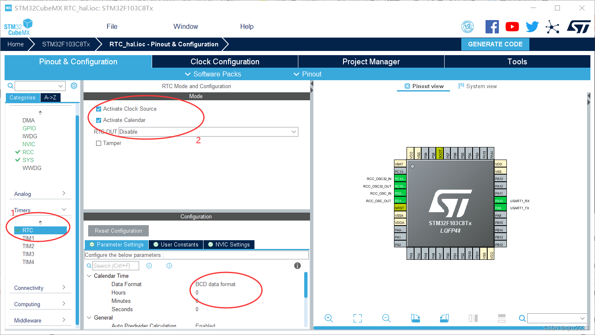Open the Facebook link icon
The height and width of the screenshot is (335, 595).
(492, 27)
